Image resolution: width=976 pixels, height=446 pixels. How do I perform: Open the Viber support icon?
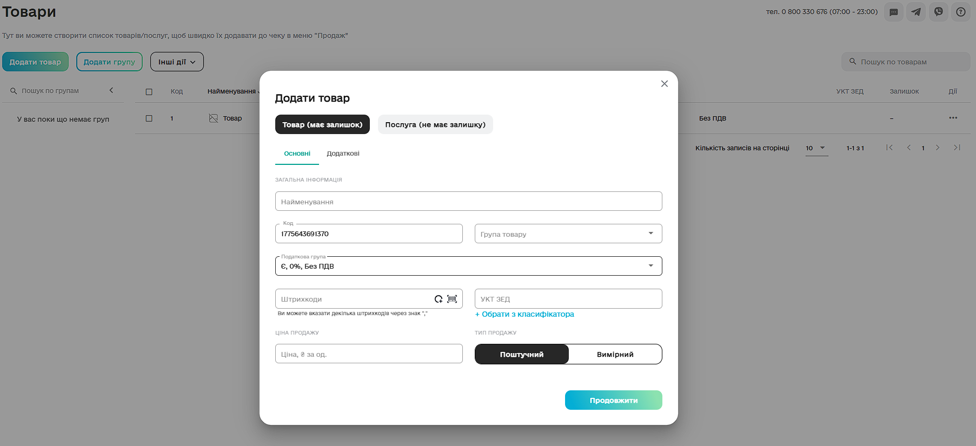(x=939, y=12)
